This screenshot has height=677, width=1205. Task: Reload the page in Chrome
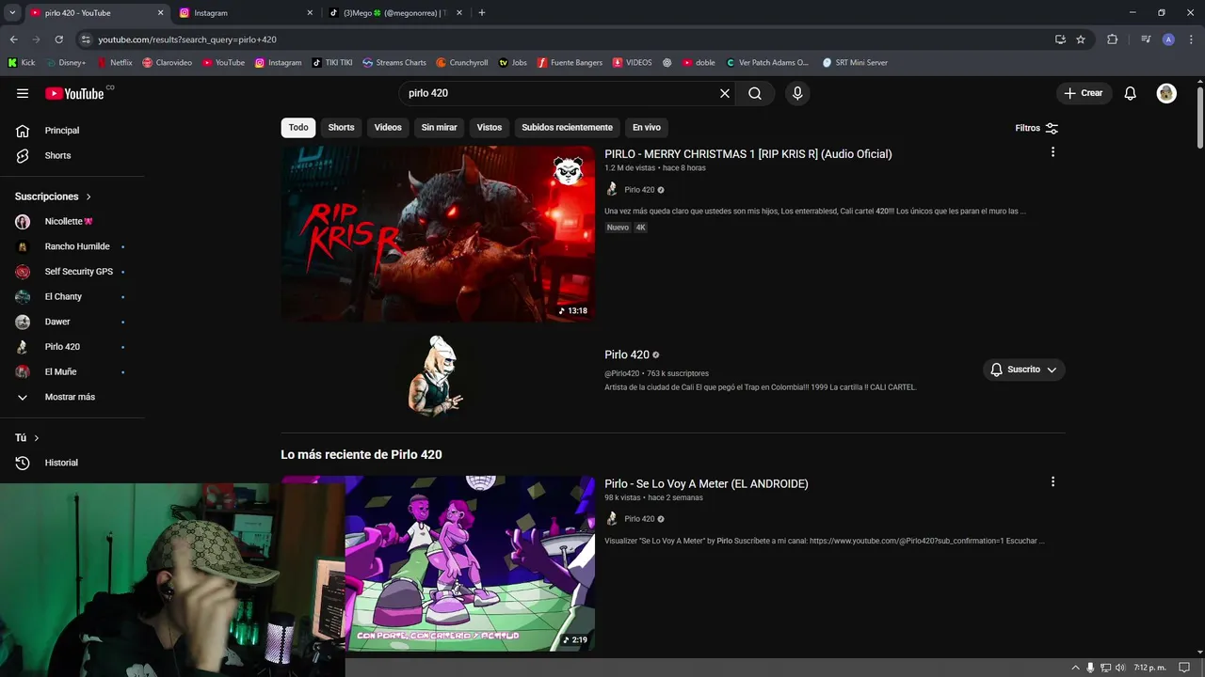[x=58, y=39]
